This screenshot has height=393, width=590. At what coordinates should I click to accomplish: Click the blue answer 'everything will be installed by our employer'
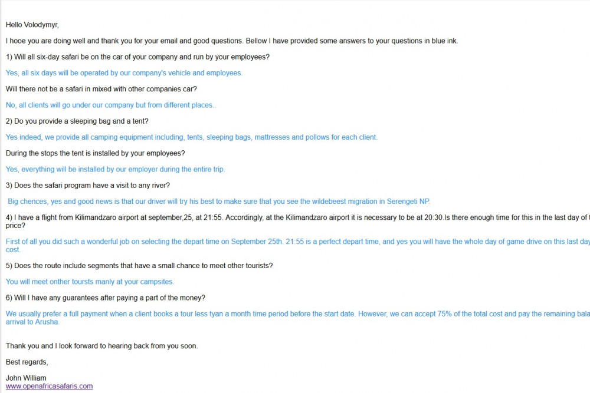[x=115, y=170]
